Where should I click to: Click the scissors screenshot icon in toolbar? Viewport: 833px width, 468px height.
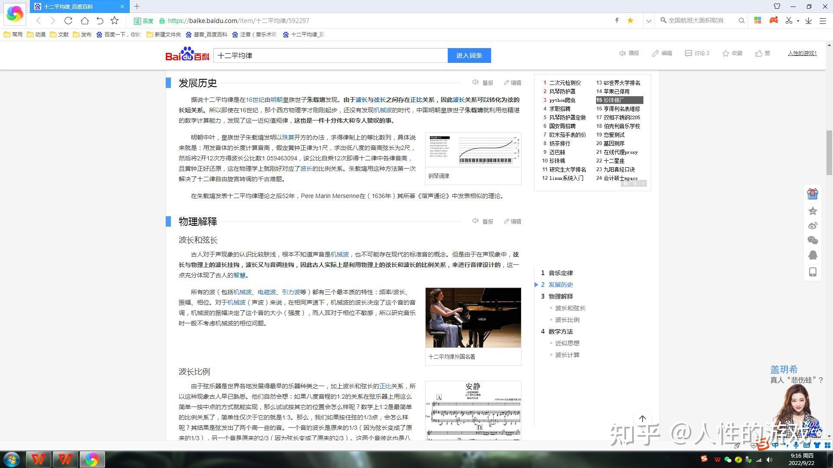tap(788, 20)
